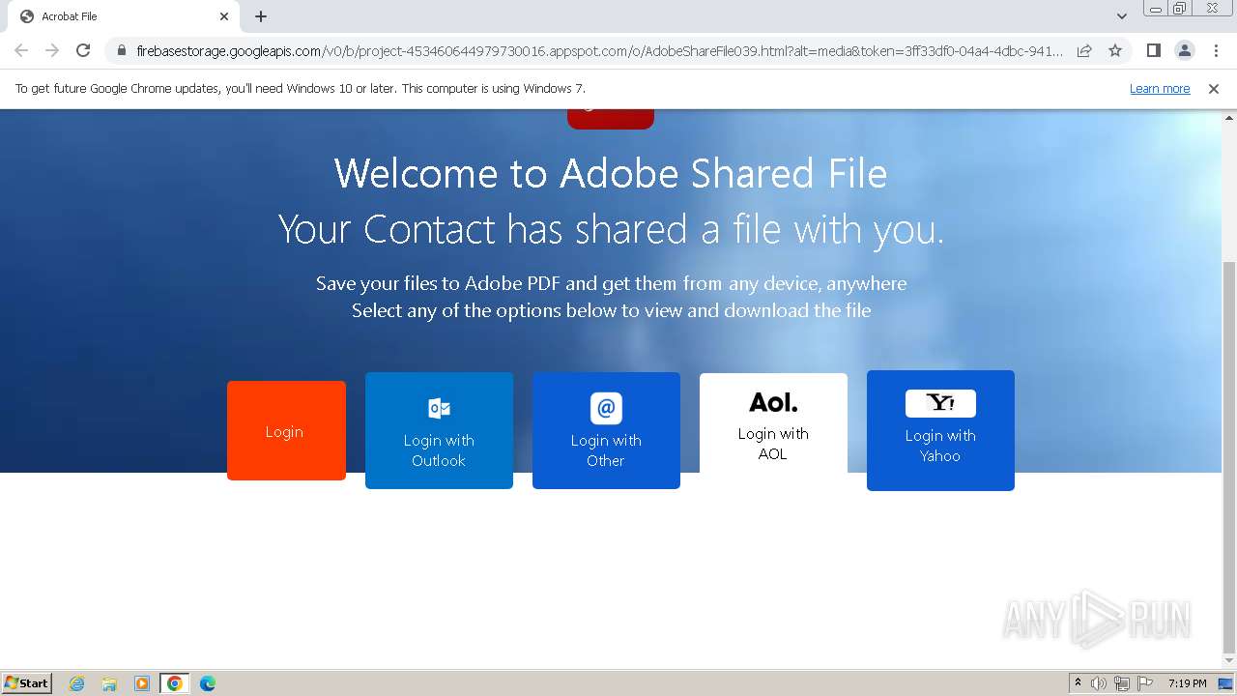View site information via lock icon
1237x696 pixels.
[x=121, y=50]
